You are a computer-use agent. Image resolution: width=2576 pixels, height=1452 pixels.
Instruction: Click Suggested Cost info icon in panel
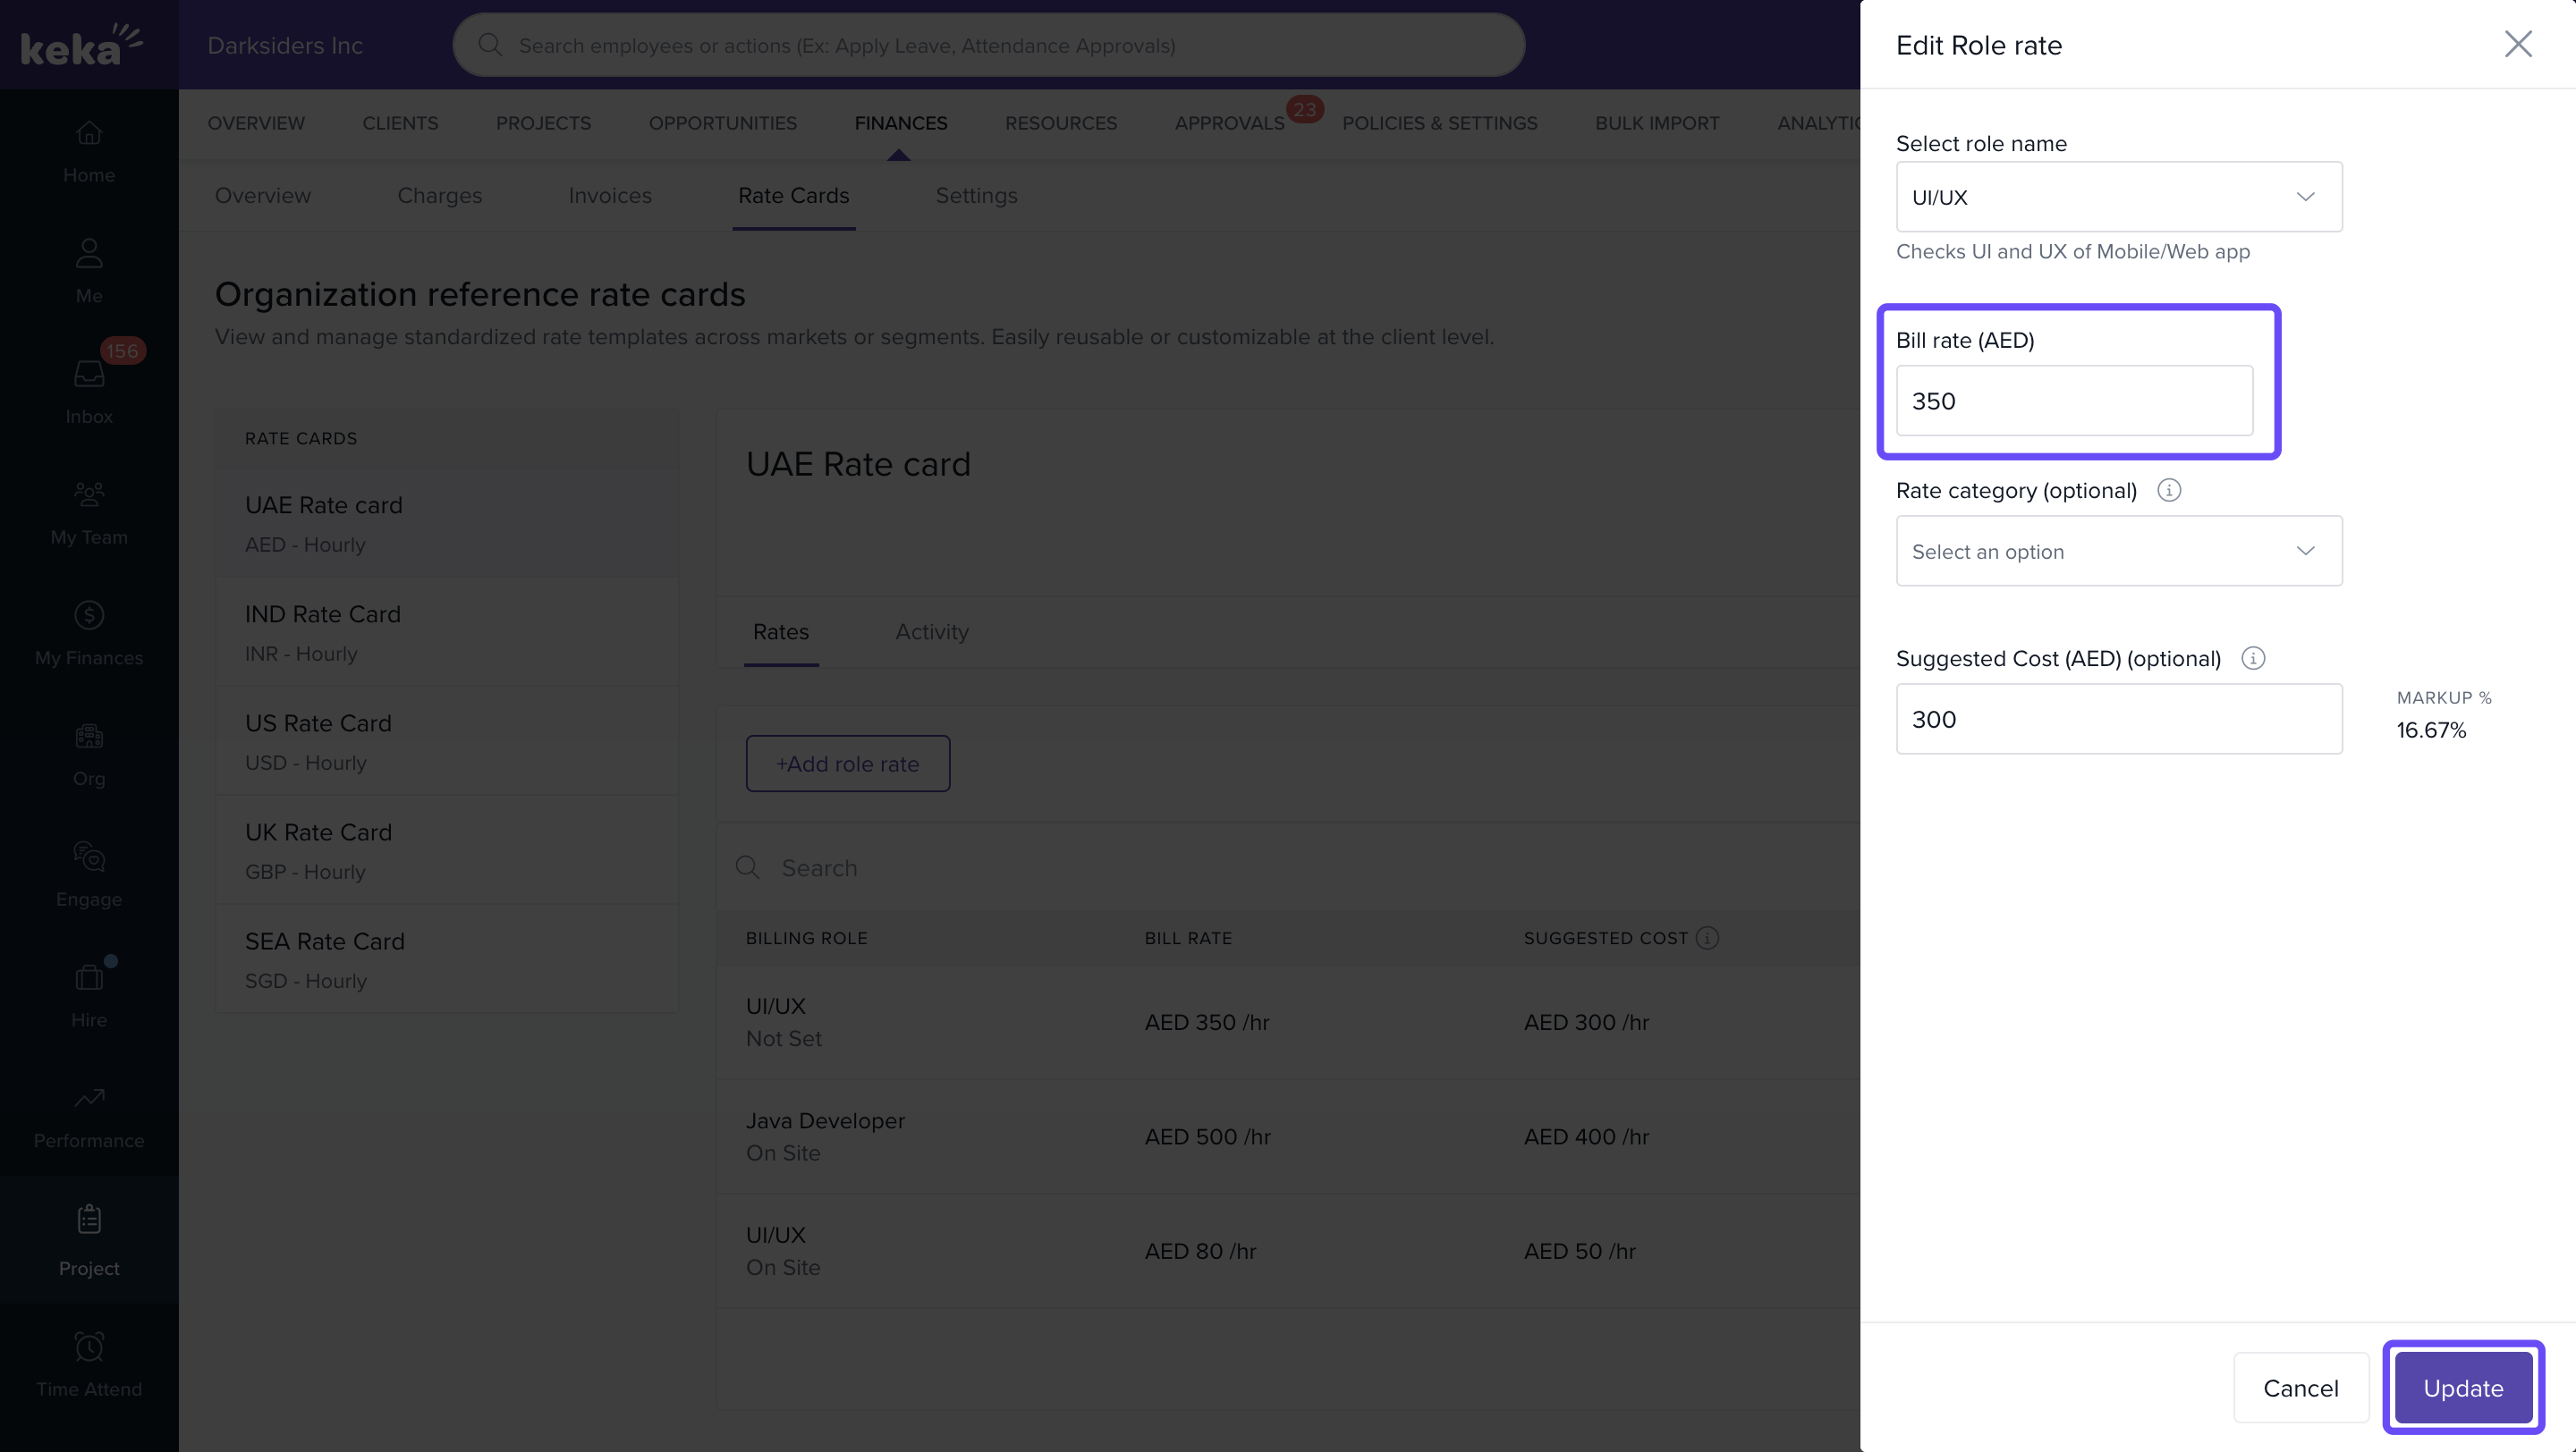(x=2252, y=659)
